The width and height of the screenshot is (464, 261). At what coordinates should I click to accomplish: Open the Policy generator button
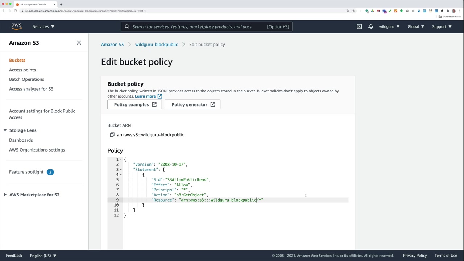(192, 105)
